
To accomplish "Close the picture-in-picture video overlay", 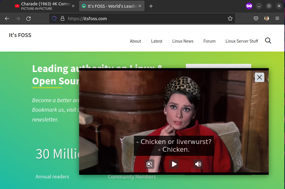I will [x=259, y=78].
